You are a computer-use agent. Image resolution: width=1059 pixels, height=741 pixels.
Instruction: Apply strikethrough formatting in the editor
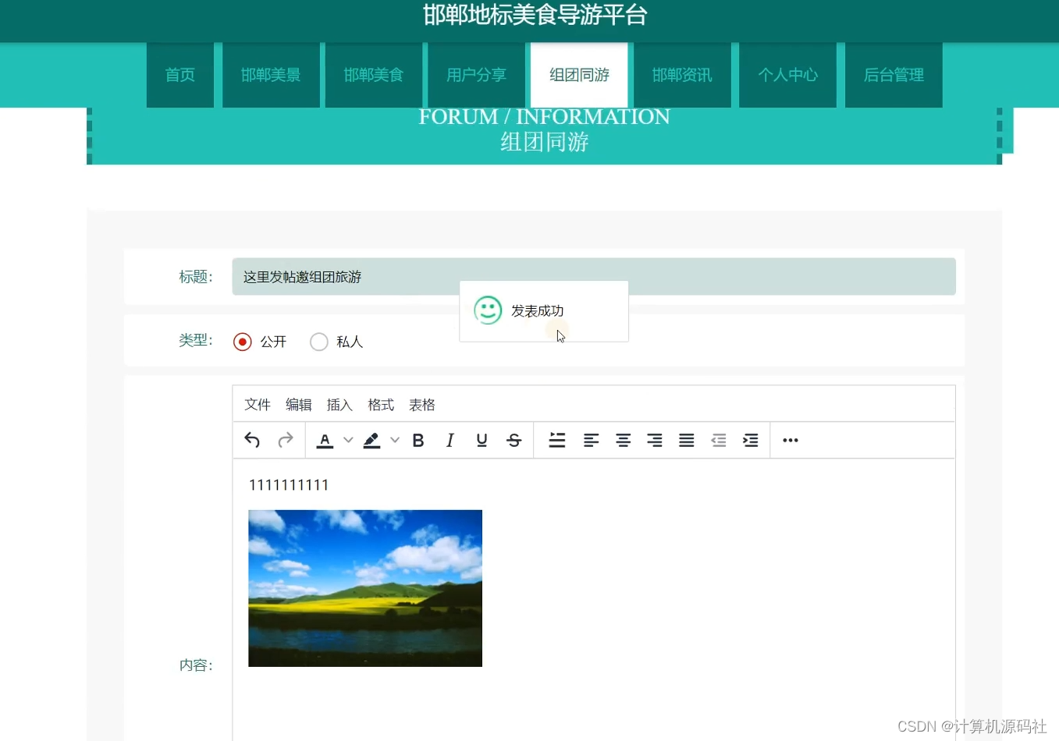click(x=514, y=440)
